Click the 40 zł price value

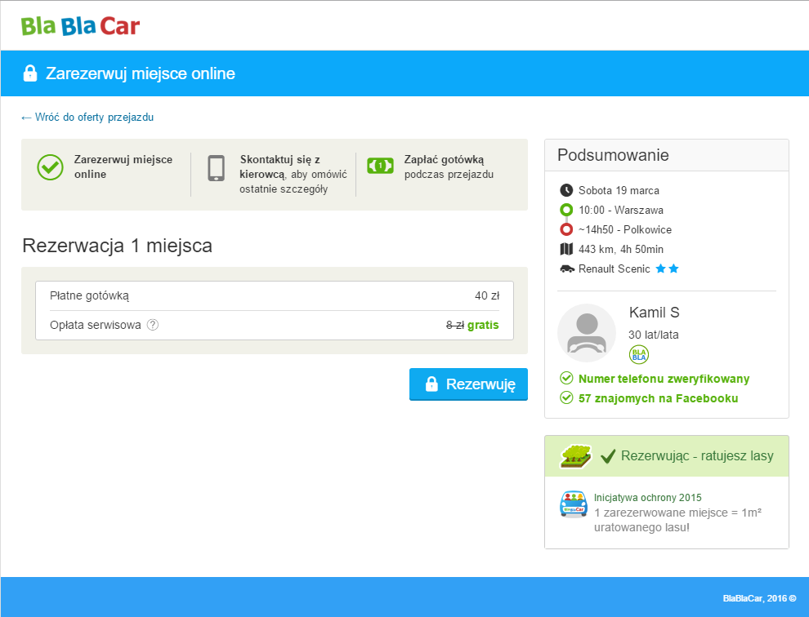[487, 296]
